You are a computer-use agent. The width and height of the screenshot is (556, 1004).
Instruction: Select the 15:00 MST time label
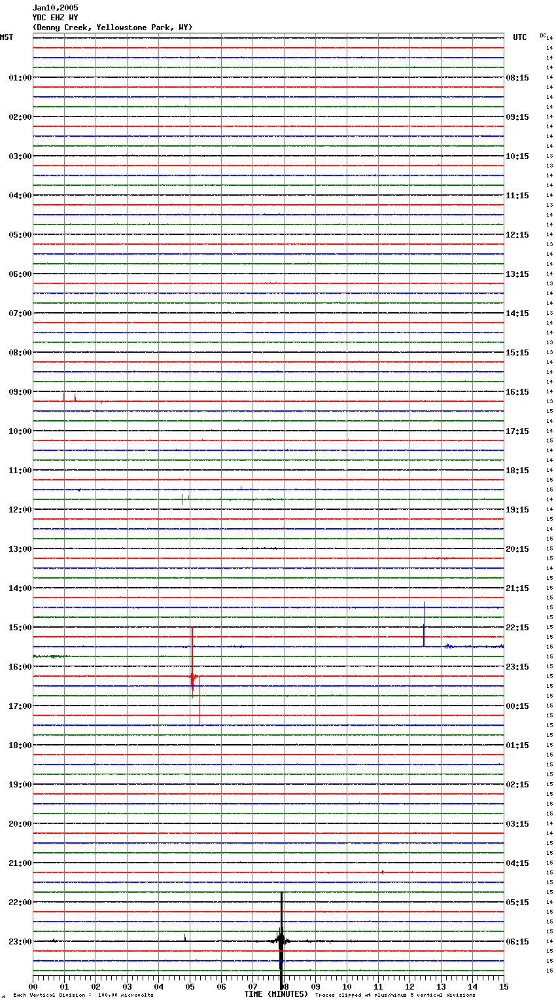coord(20,628)
